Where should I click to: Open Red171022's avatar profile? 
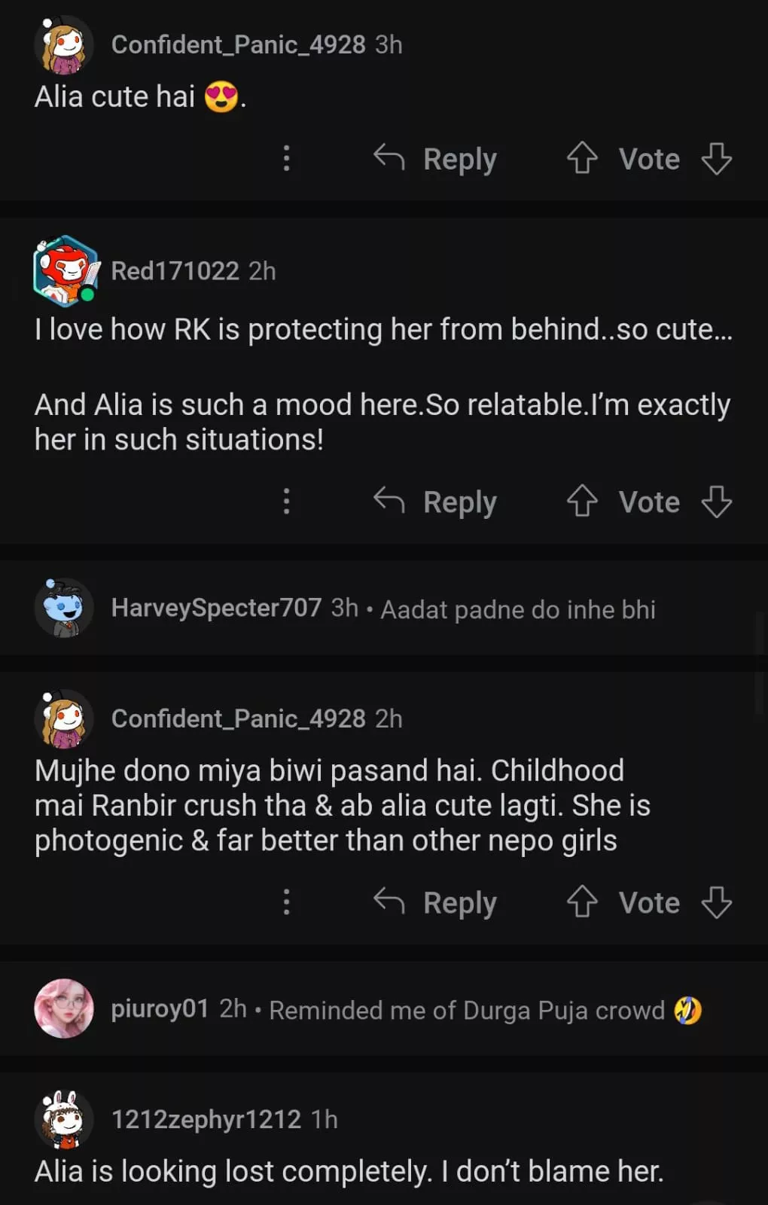pyautogui.click(x=66, y=271)
